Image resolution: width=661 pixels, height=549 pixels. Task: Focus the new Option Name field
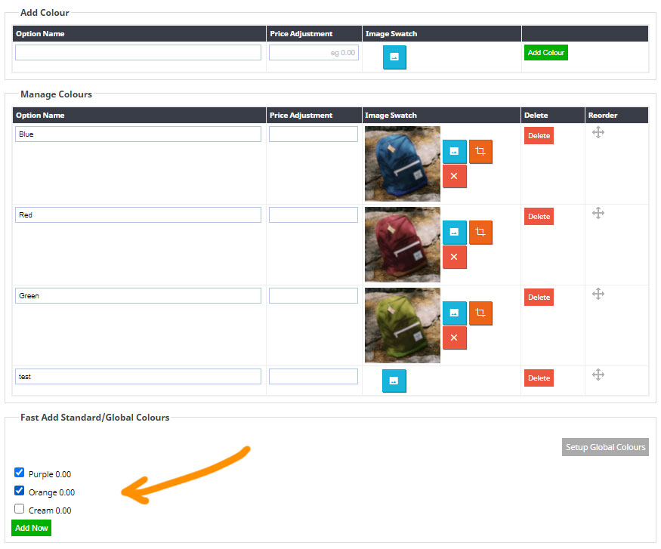(x=137, y=53)
